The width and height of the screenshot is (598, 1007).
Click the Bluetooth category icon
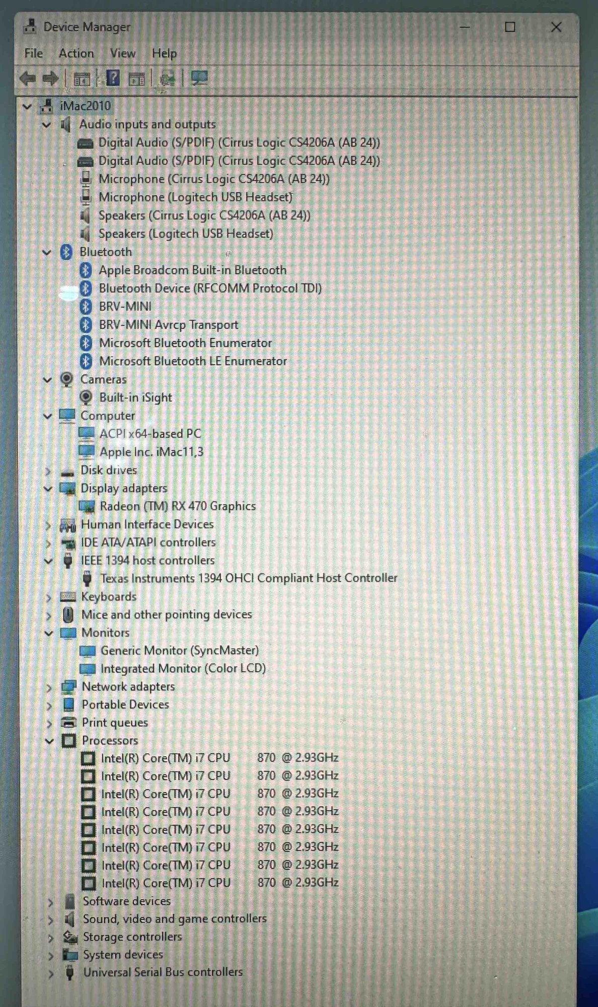[x=66, y=252]
